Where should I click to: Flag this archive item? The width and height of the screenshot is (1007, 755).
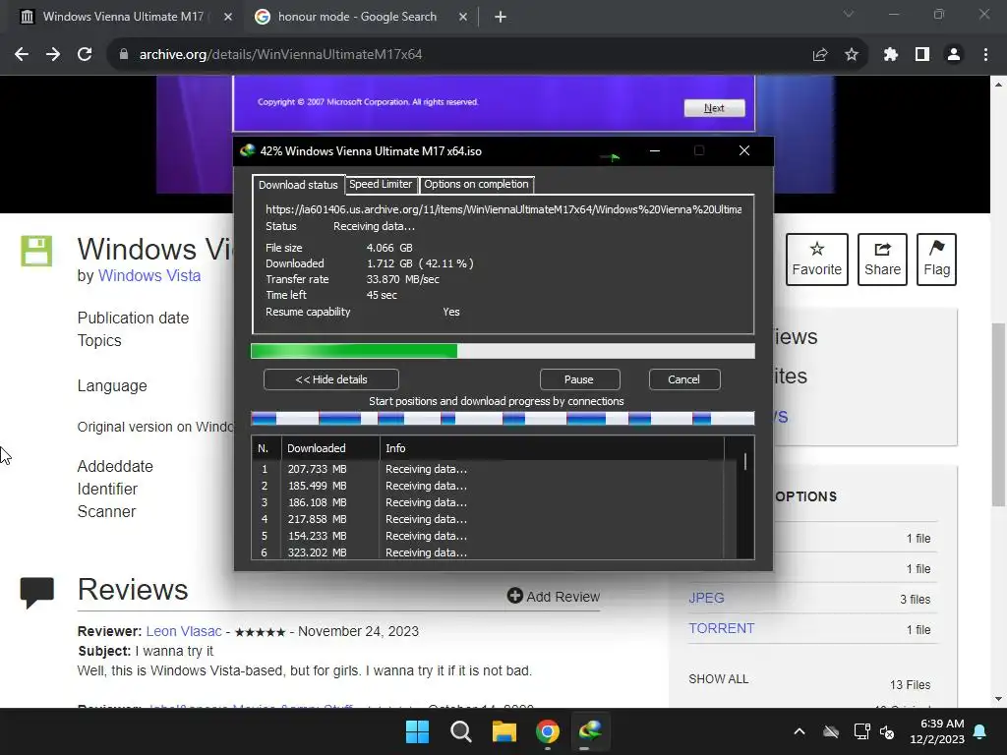point(936,260)
